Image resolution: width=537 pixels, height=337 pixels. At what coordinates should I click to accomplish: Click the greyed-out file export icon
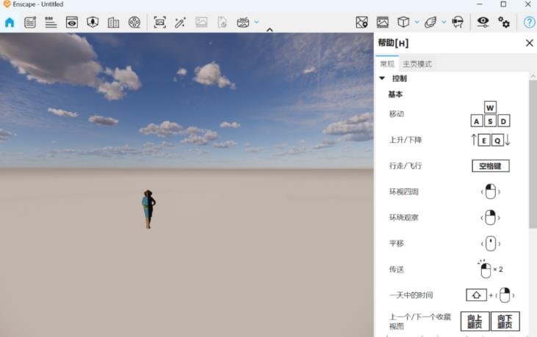pos(223,22)
